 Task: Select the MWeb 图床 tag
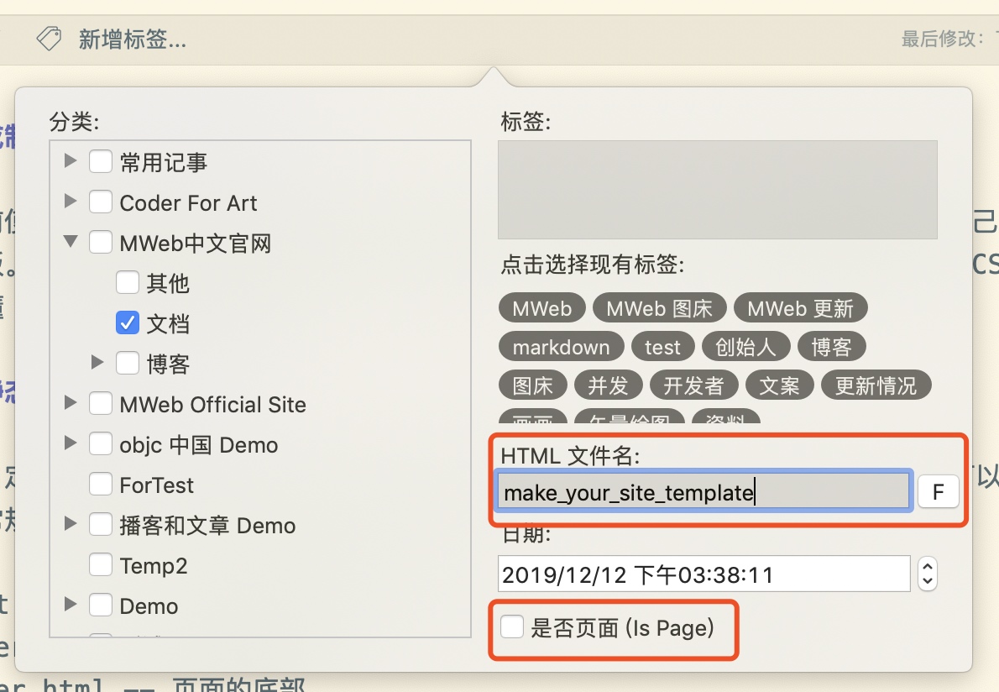coord(659,308)
